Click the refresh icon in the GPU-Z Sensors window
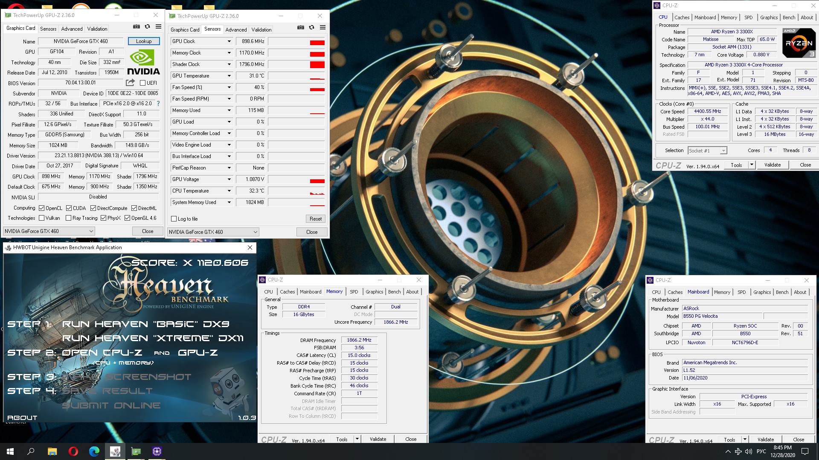The image size is (819, 460). tap(311, 27)
